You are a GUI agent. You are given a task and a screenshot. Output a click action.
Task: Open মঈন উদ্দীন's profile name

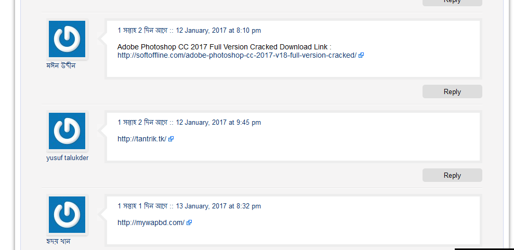tap(61, 66)
